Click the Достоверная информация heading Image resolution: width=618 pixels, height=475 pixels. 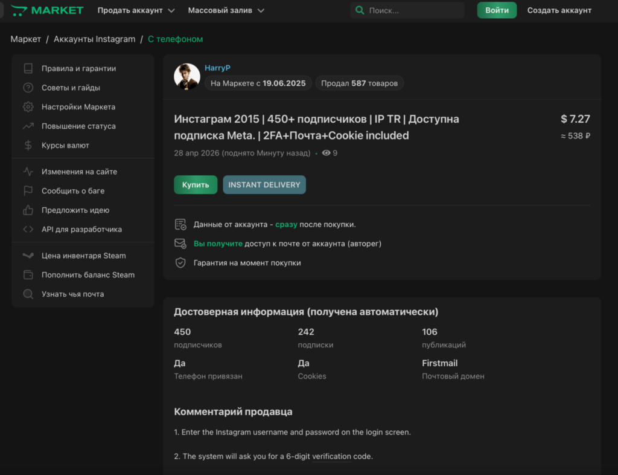tap(306, 312)
